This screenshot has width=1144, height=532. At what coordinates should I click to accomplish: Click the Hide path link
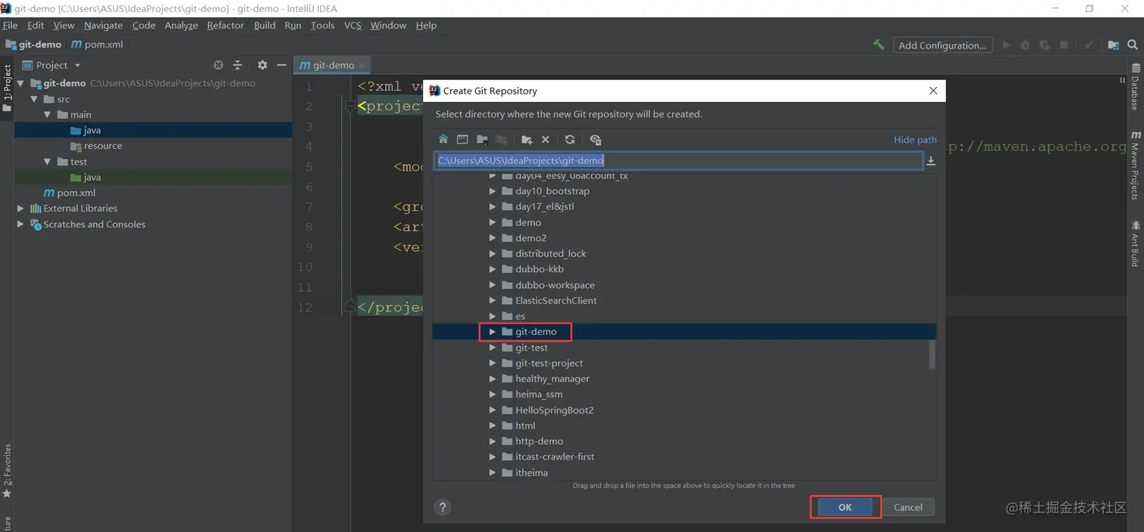click(x=915, y=140)
